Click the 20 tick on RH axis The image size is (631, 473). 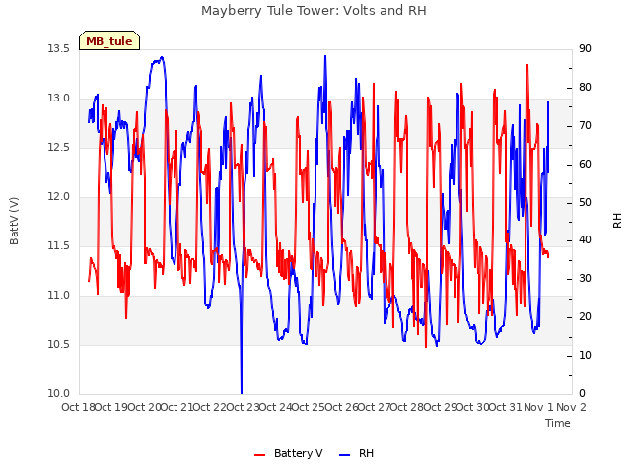(585, 317)
